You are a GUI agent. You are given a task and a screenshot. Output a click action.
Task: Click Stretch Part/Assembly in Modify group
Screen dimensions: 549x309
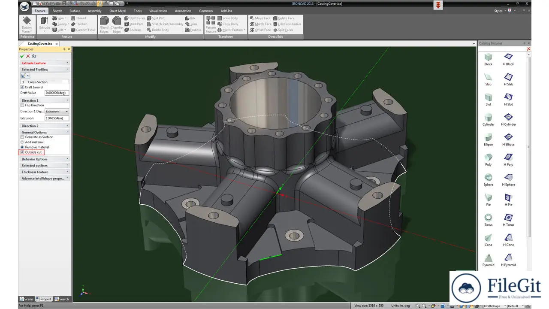[x=165, y=24]
